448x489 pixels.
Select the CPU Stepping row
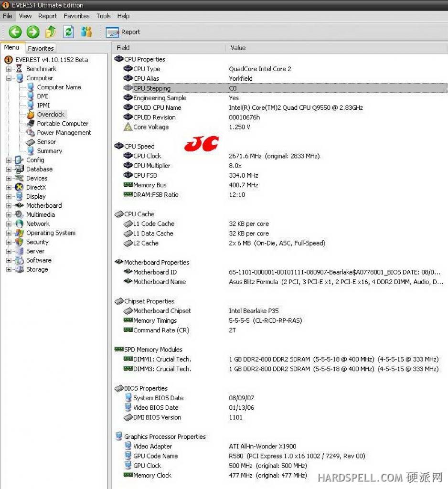click(285, 88)
